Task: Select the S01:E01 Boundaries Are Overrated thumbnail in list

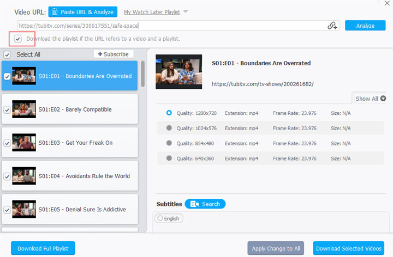Action: tap(24, 76)
